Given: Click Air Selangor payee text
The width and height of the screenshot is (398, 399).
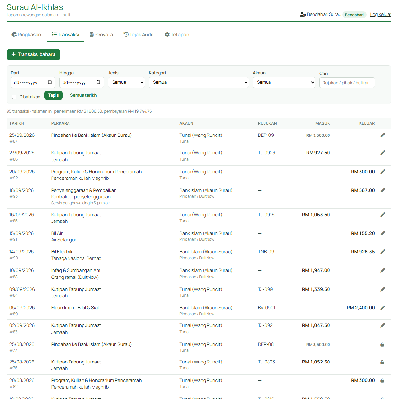Looking at the screenshot, I should pyautogui.click(x=64, y=240).
